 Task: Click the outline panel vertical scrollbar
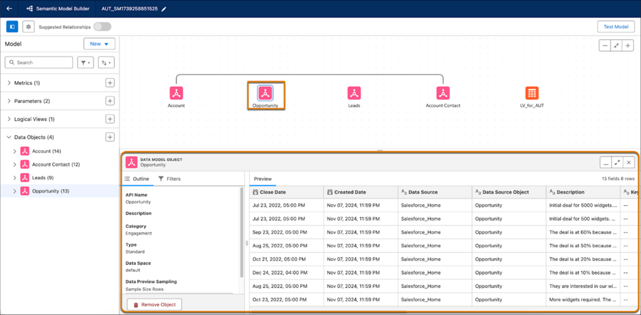click(x=242, y=232)
